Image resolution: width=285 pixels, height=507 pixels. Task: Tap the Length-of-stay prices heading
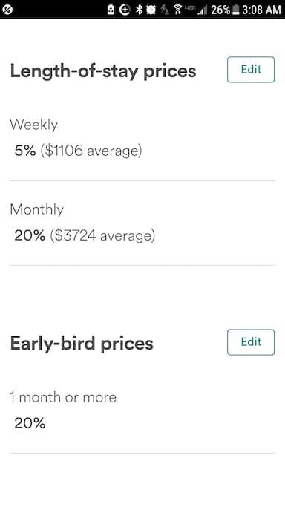(103, 71)
